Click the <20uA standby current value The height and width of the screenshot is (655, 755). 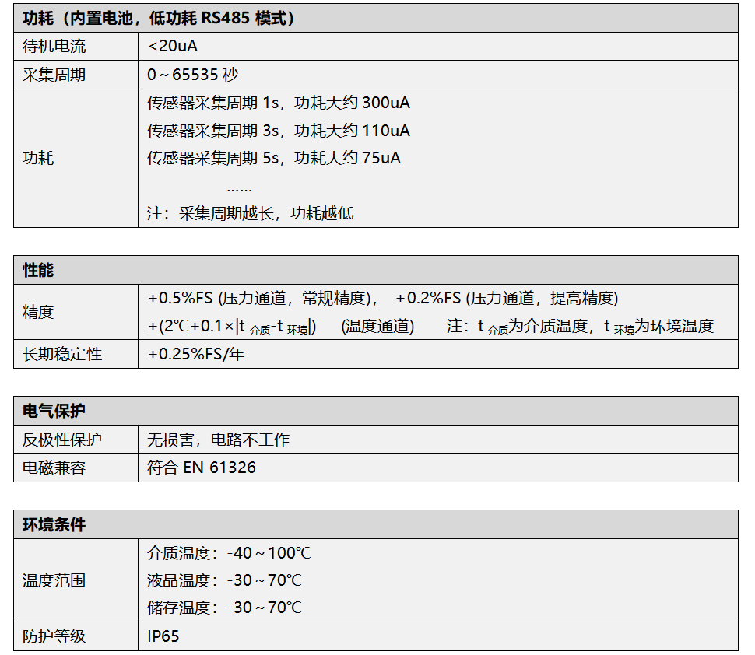(173, 47)
